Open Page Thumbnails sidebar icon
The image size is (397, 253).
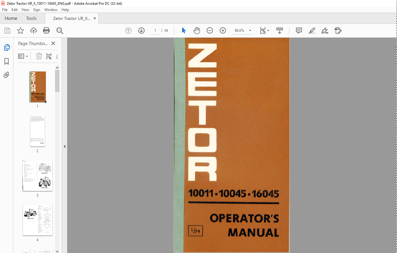point(7,47)
